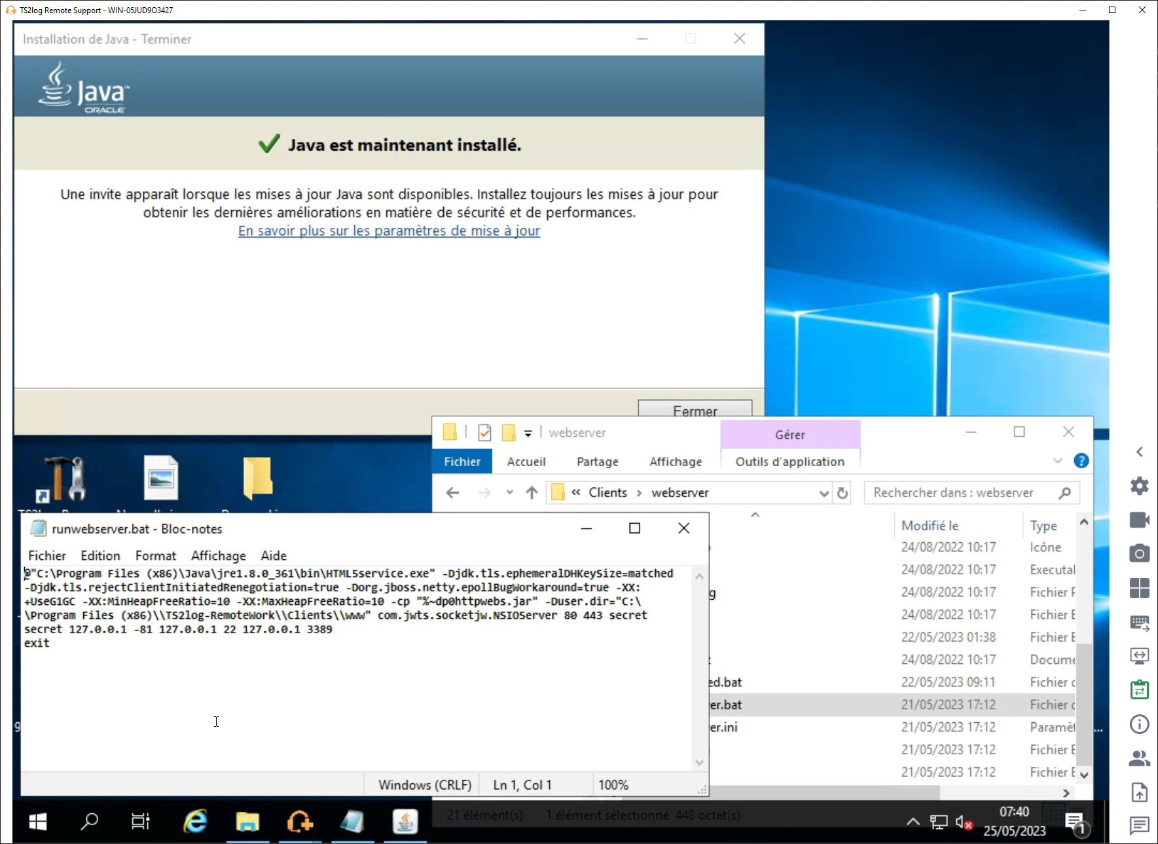Viewport: 1158px width, 844px height.
Task: Show hidden system tray icons
Action: (x=913, y=822)
